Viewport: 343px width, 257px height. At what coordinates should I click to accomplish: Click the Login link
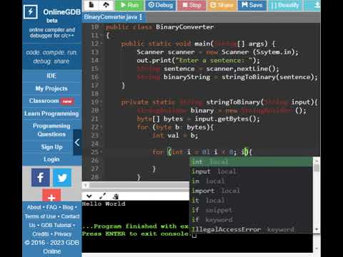coord(51,159)
